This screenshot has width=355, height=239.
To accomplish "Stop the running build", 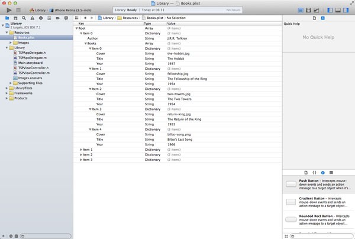I will (x=18, y=10).
